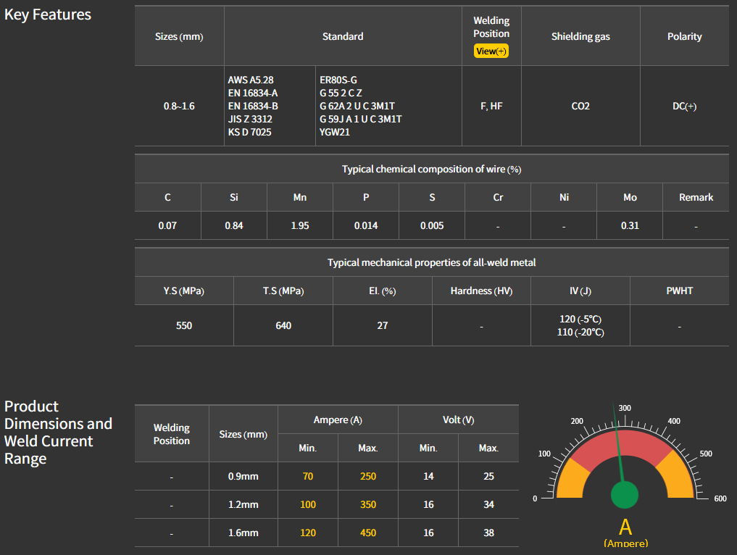
Task: Click the 600 mark on the ampere gauge
Action: [x=720, y=498]
